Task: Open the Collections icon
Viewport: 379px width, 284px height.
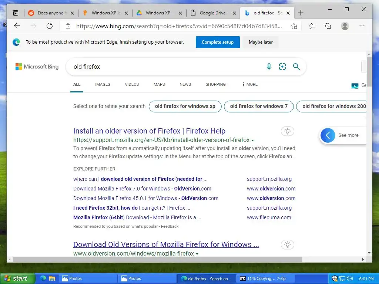Action: pos(328,26)
